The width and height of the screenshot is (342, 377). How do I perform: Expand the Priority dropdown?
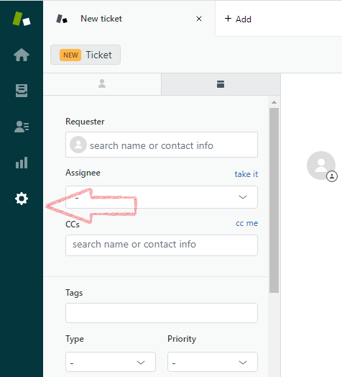click(213, 362)
